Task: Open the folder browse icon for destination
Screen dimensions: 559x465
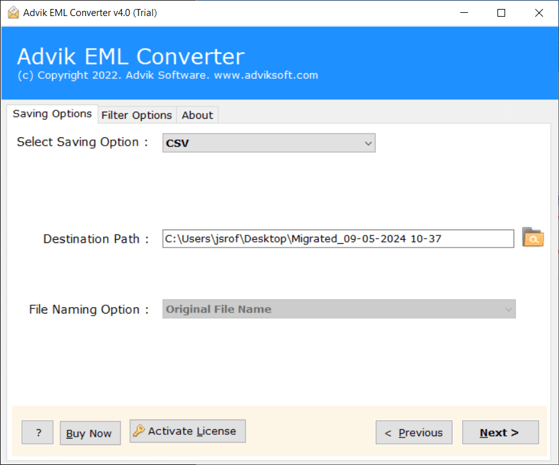Action: click(533, 237)
